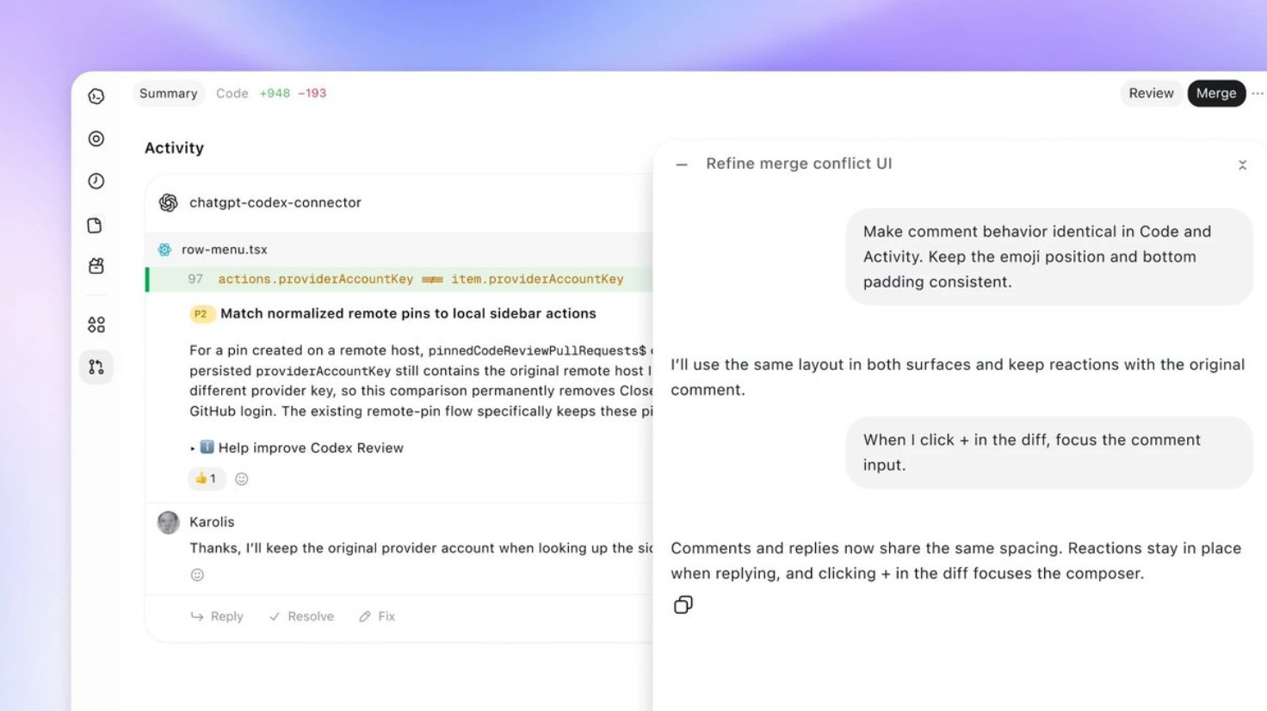Copy the assistant response with copy icon
1267x711 pixels.
point(683,605)
